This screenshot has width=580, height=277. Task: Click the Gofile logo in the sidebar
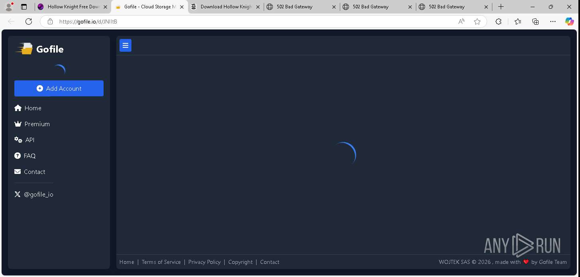(x=39, y=49)
